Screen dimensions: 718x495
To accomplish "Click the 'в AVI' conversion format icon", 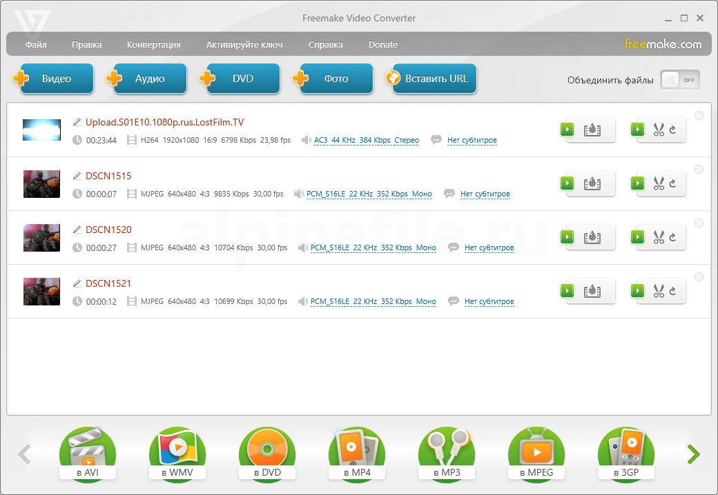I will (87, 453).
